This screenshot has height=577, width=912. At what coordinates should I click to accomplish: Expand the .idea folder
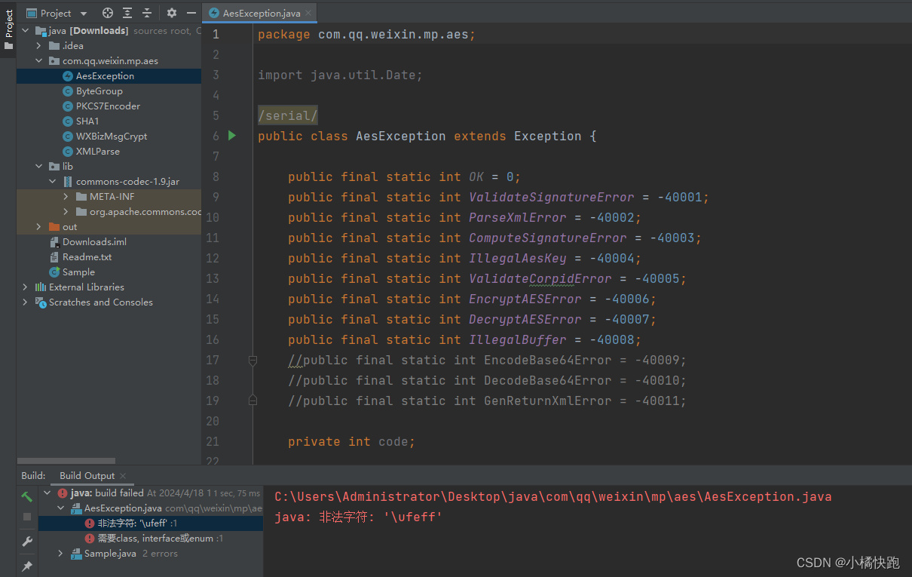click(x=39, y=46)
